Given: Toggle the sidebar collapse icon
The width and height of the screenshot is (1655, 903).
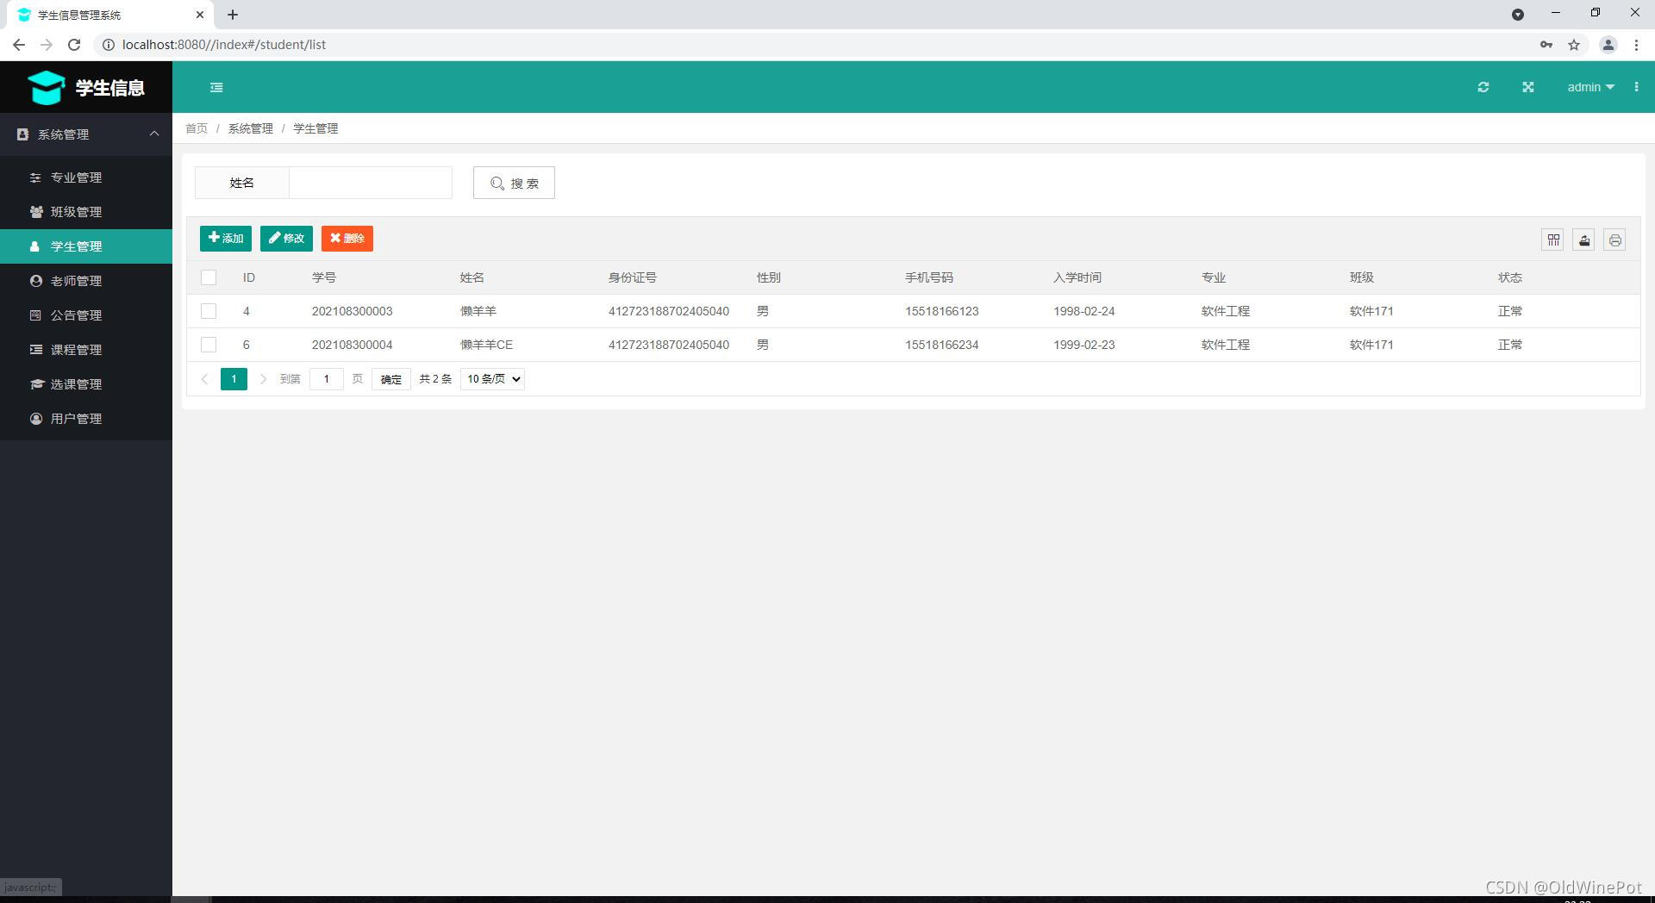Looking at the screenshot, I should tap(216, 87).
